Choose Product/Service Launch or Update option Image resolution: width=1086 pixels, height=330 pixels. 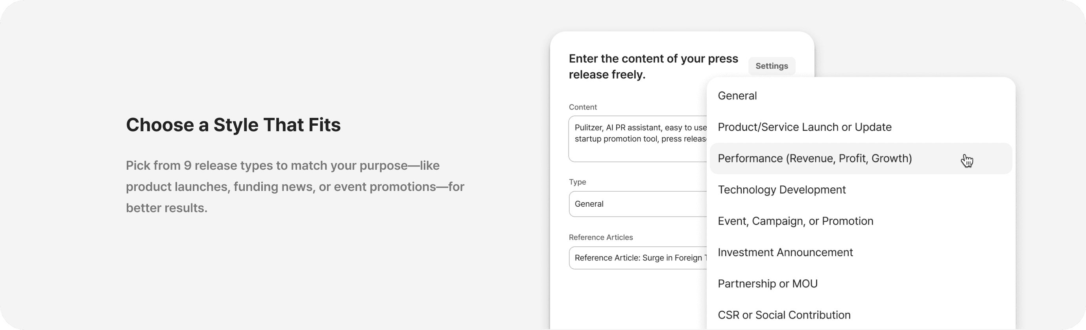(x=804, y=127)
